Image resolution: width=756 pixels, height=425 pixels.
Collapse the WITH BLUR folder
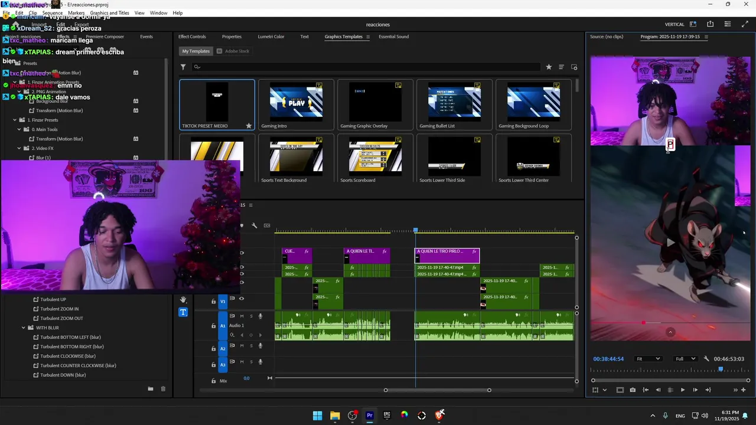[24, 328]
